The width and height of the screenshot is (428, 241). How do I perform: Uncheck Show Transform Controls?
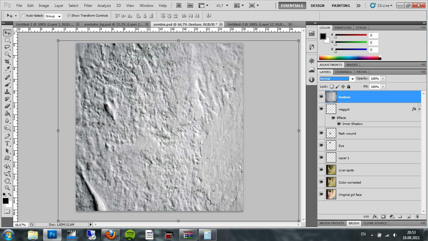(69, 16)
